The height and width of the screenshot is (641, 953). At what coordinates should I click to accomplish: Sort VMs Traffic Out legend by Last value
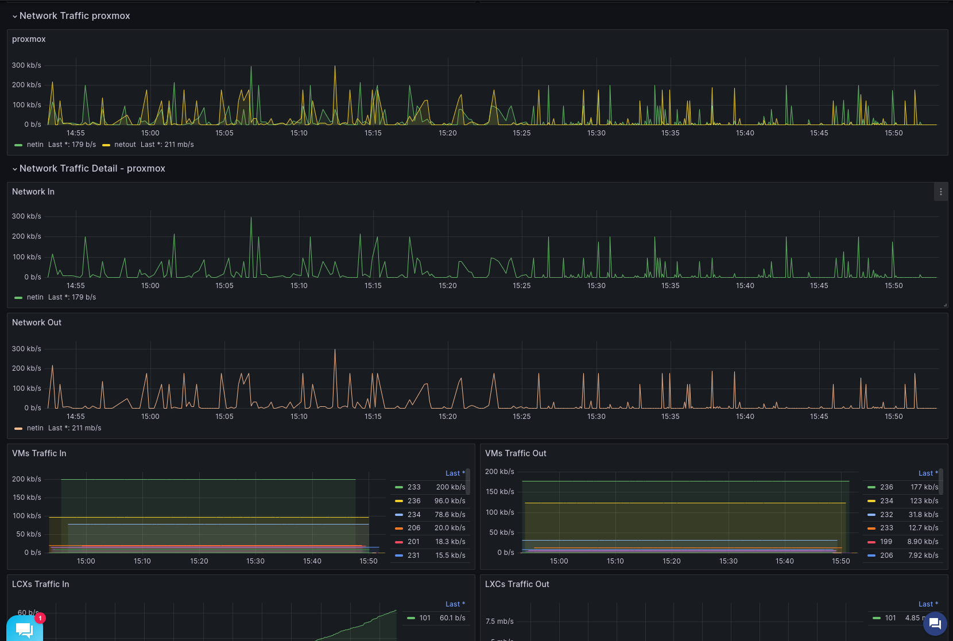point(927,473)
